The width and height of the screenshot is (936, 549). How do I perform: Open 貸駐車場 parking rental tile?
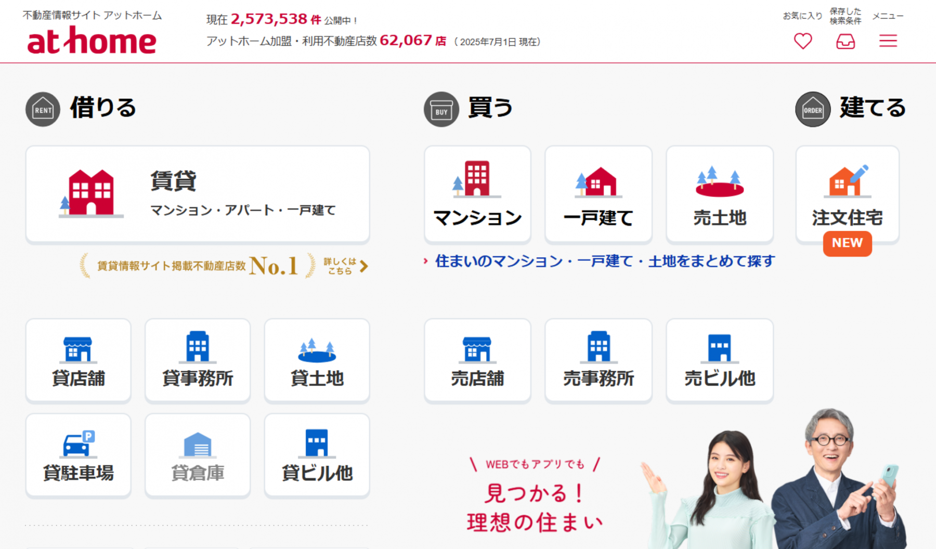coord(78,455)
